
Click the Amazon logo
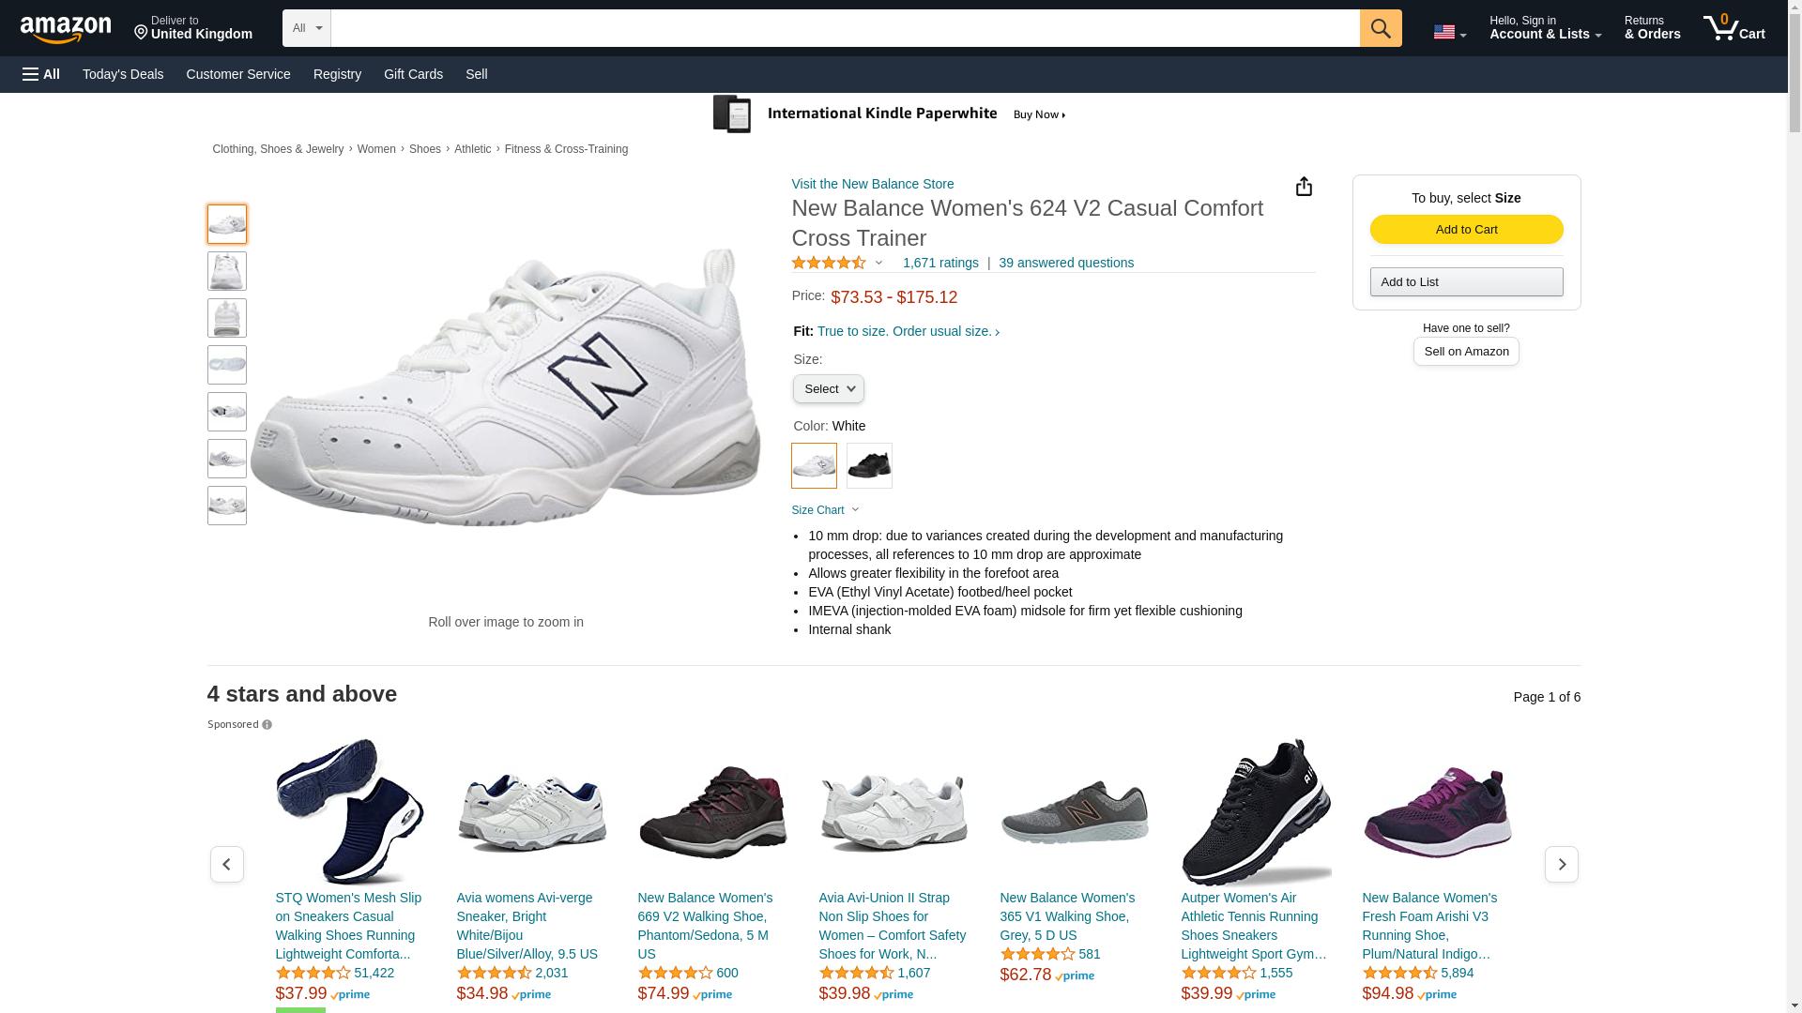pyautogui.click(x=66, y=29)
